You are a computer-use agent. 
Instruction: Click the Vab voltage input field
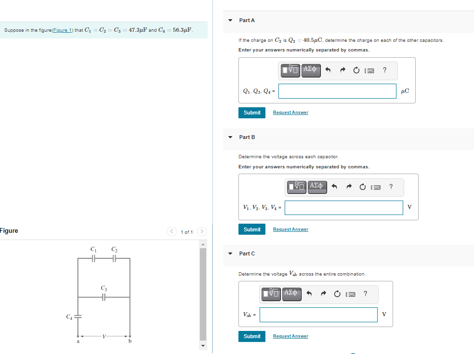[318, 315]
